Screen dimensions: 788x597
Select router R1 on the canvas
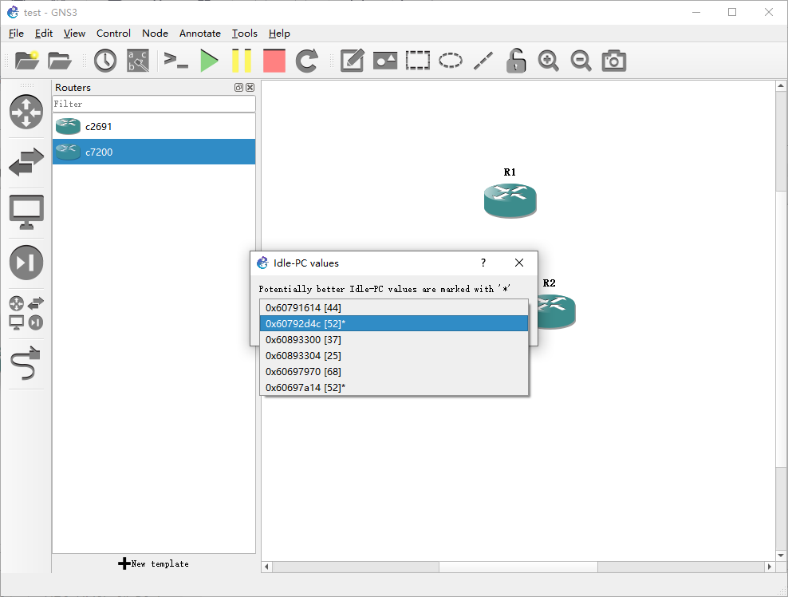pyautogui.click(x=510, y=200)
